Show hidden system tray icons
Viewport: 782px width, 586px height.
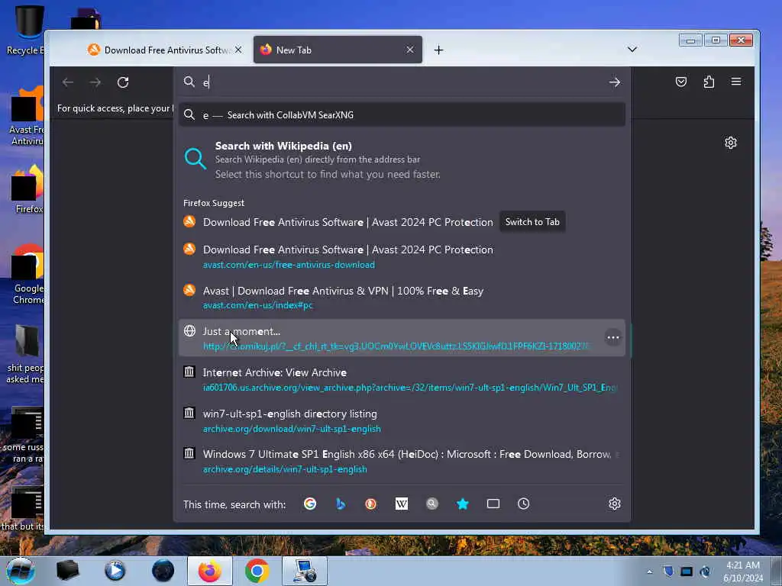tap(649, 572)
